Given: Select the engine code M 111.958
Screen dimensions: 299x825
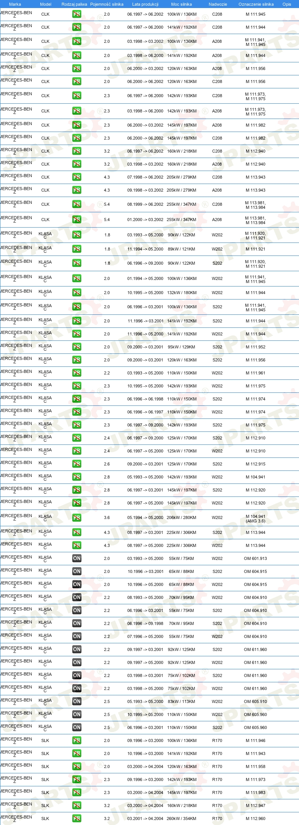Looking at the screenshot, I should pos(255,766).
